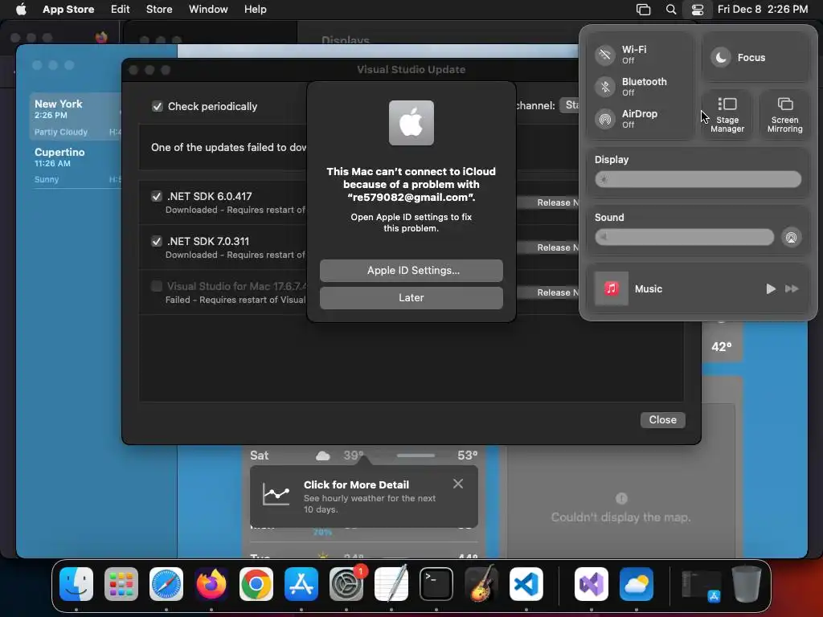Open release notes for .NET SDK 6.0.417
Image resolution: width=823 pixels, height=617 pixels.
(x=548, y=202)
